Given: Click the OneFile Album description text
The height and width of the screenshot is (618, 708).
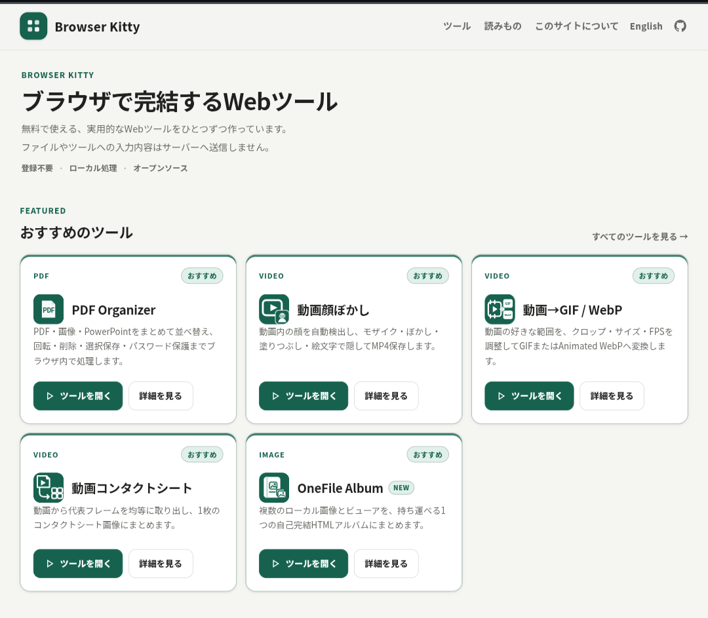Looking at the screenshot, I should (x=353, y=518).
